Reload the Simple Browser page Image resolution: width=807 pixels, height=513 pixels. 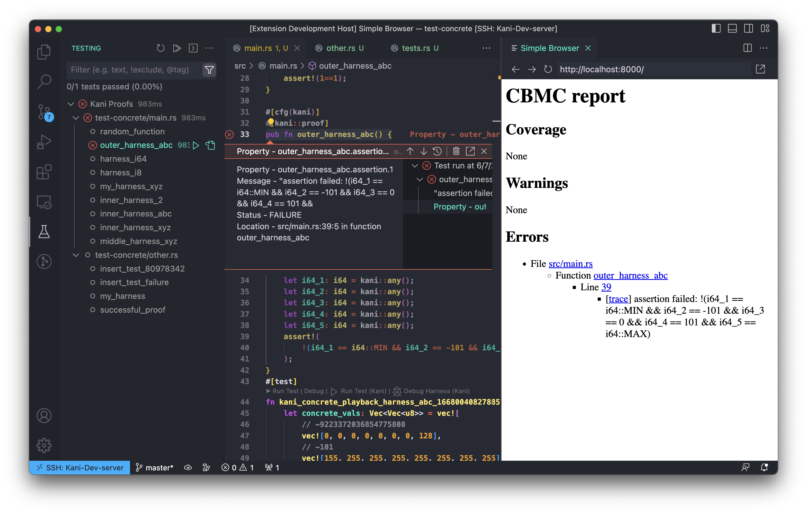coord(548,69)
